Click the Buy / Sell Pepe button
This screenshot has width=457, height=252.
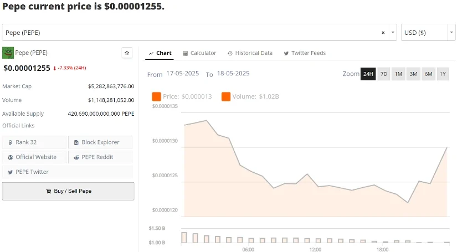68,191
